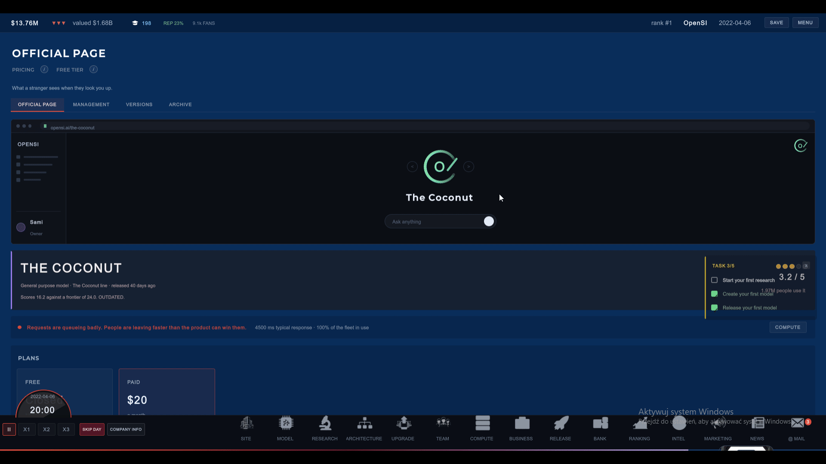The height and width of the screenshot is (464, 826).
Task: Open the BUSINESS briefcase icon
Action: point(522,424)
